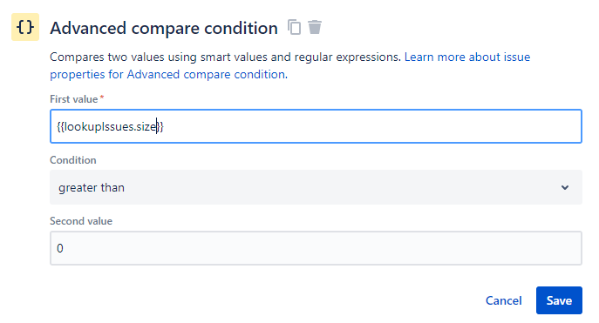This screenshot has width=599, height=323.
Task: Delete the condition using the trash icon
Action: click(x=315, y=27)
